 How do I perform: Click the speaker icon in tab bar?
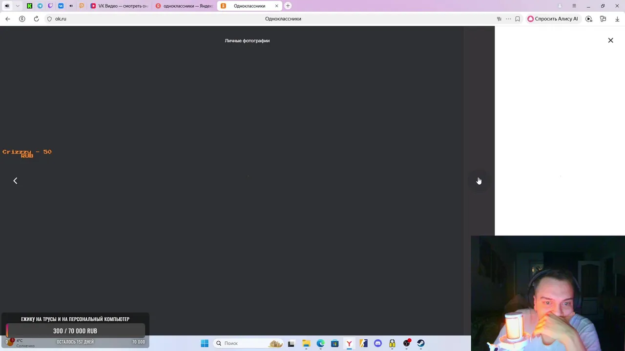(x=7, y=6)
